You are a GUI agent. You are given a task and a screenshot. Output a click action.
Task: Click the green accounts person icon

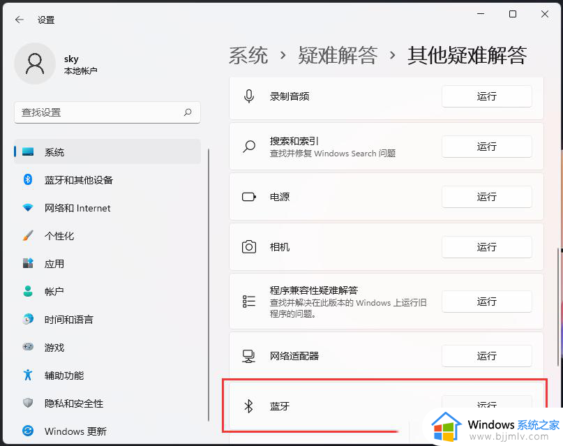click(28, 291)
